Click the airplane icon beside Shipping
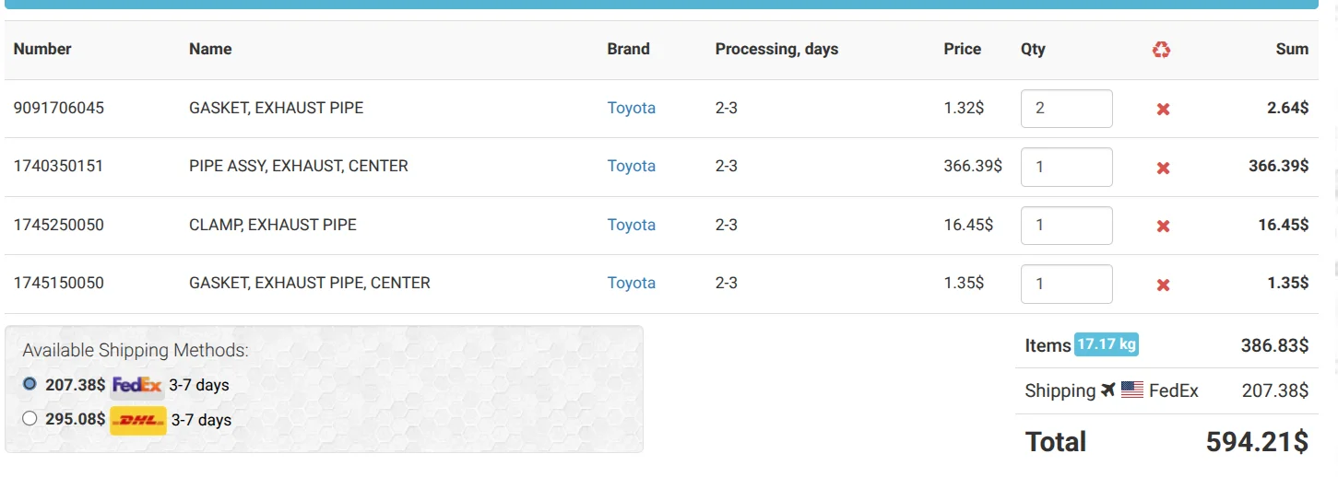Image resolution: width=1338 pixels, height=477 pixels. (x=1107, y=390)
